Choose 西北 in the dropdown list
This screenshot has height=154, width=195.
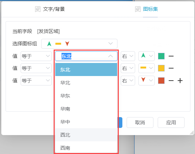[x=86, y=135]
